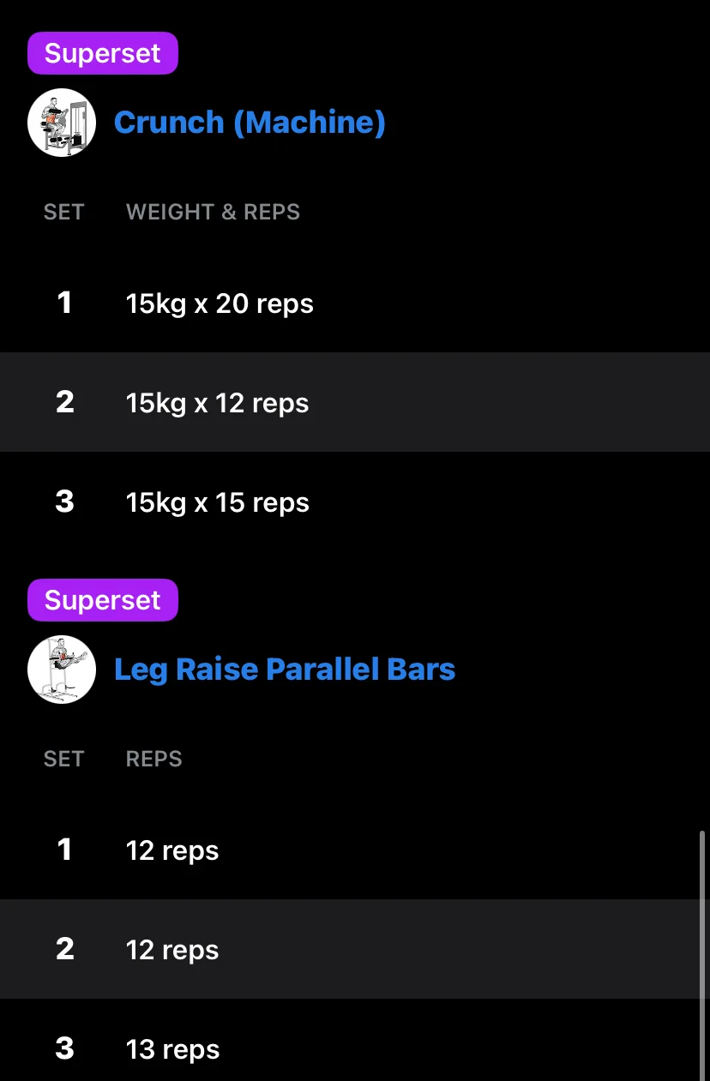Select the 15kg x 12 reps row
710x1081 pixels.
355,402
